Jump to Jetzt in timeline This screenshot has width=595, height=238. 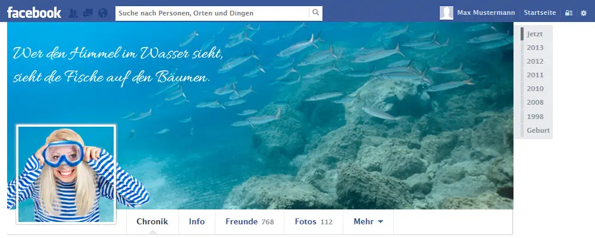pos(535,34)
